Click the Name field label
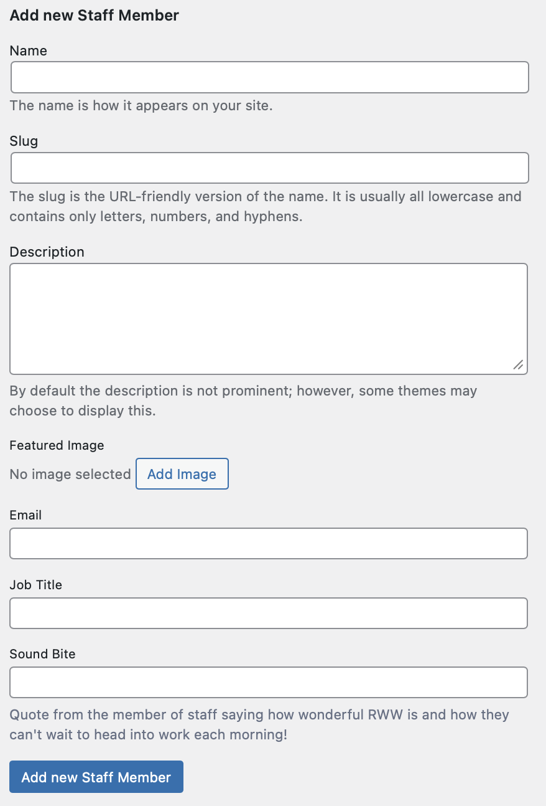This screenshot has height=806, width=546. [x=29, y=51]
